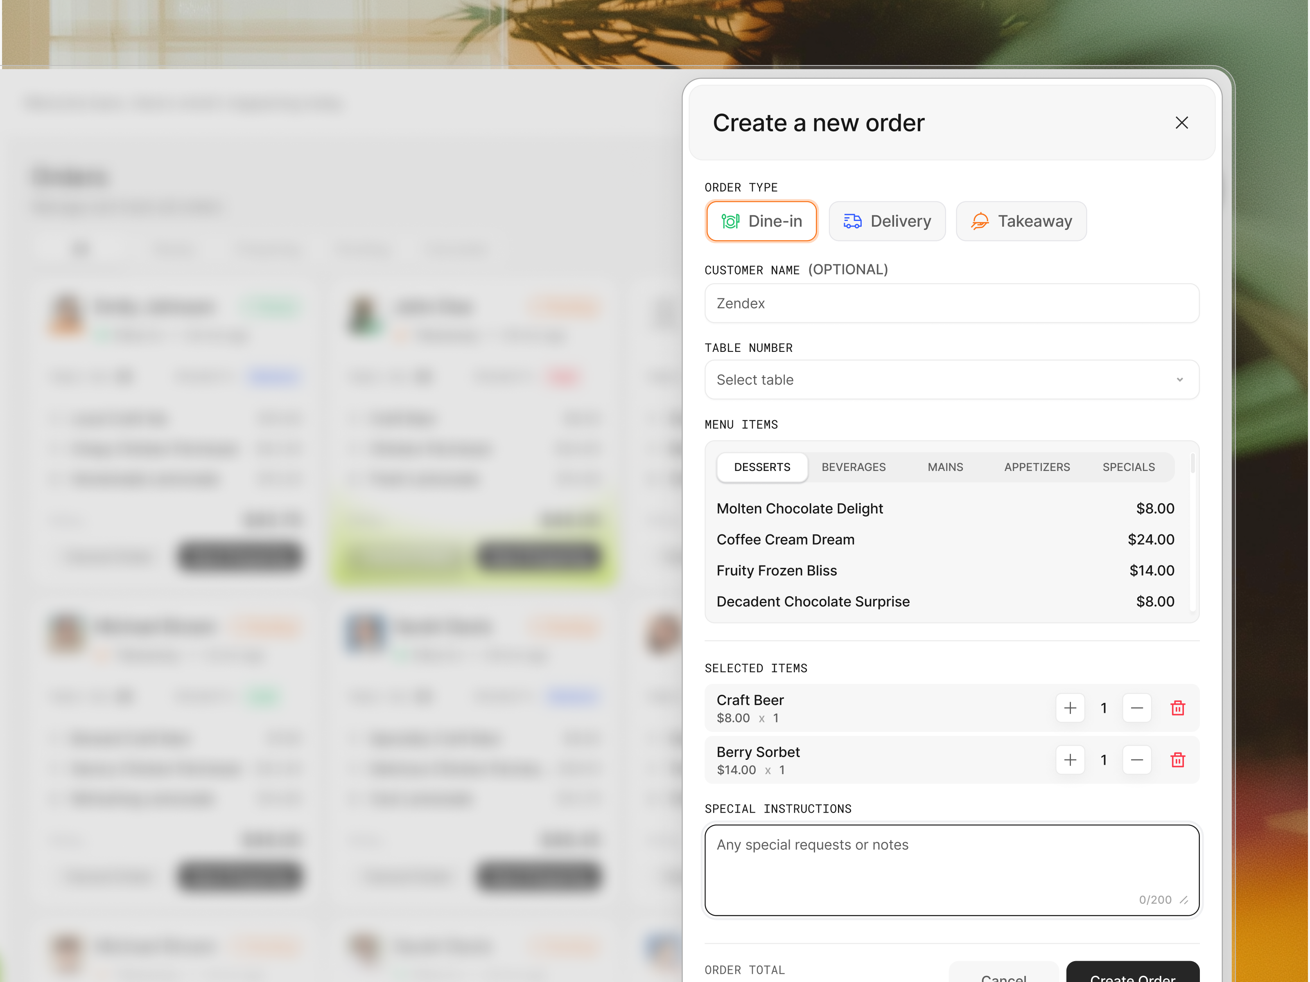Click the Delivery truck icon
The image size is (1310, 982).
coord(853,221)
